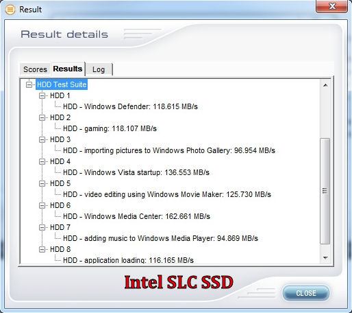Open the Log tab
The height and width of the screenshot is (313, 352).
(99, 69)
